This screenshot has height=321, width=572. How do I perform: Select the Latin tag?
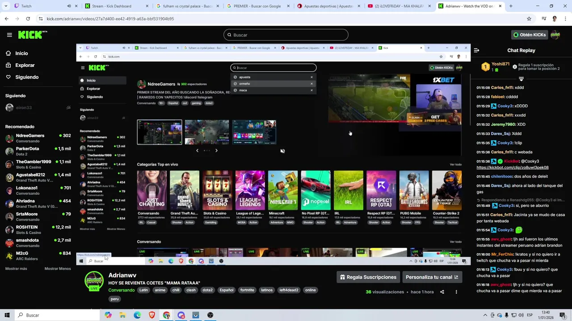point(143,290)
